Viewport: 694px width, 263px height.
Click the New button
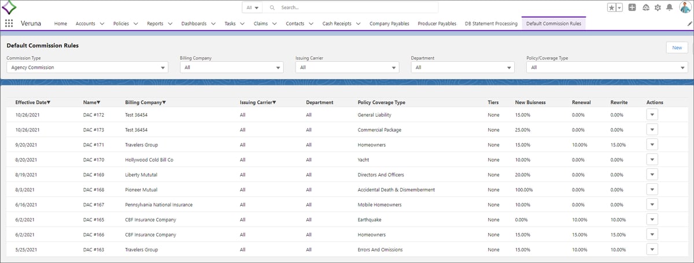[677, 47]
